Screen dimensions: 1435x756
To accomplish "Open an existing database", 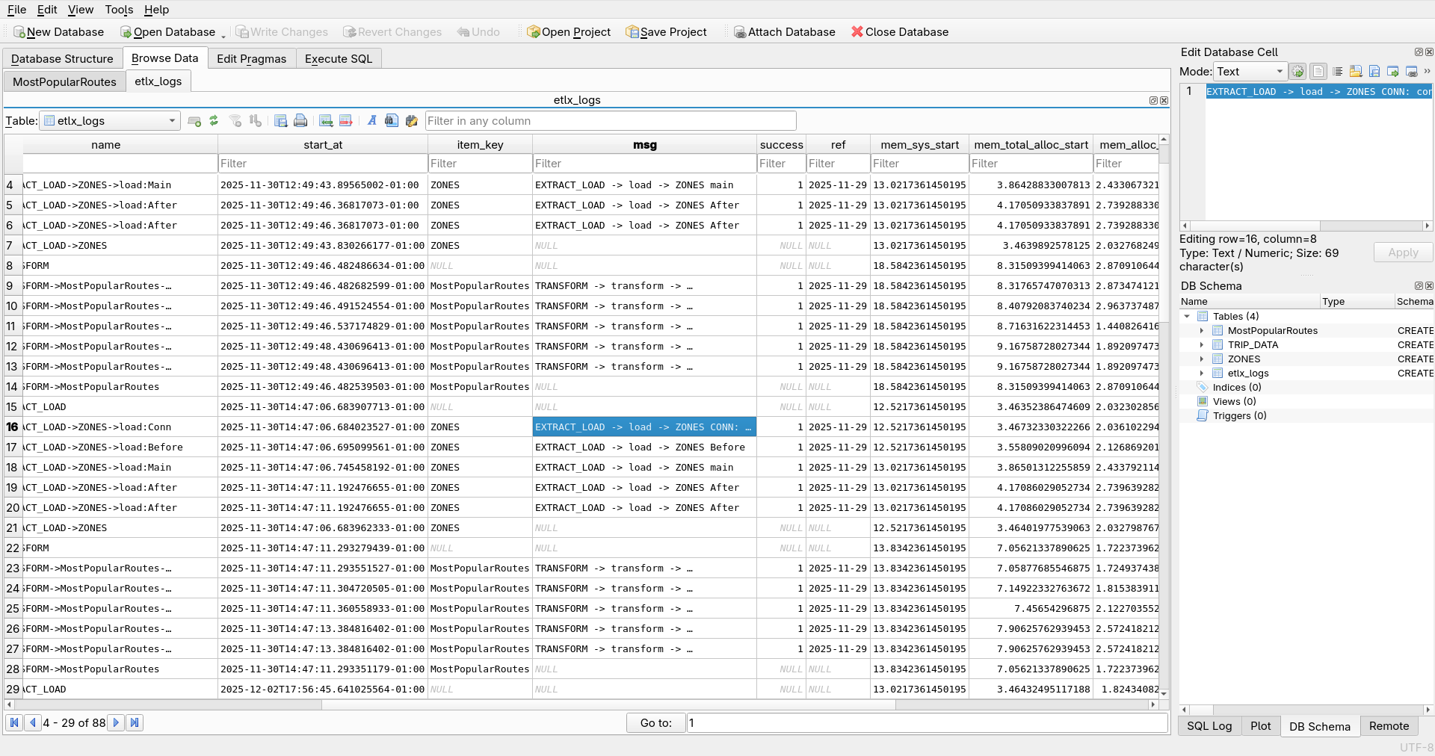I will click(x=169, y=32).
